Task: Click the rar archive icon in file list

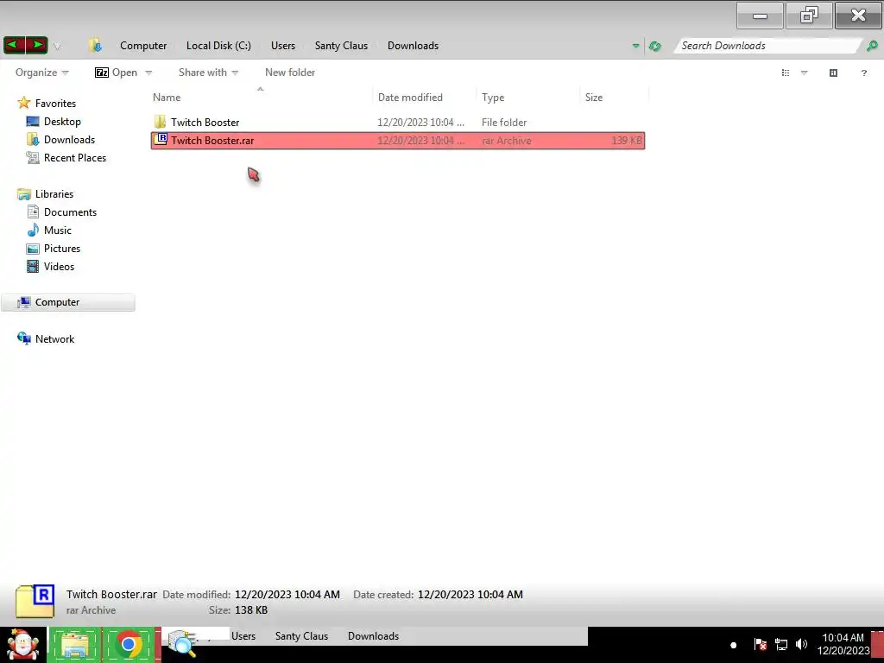Action: pyautogui.click(x=161, y=140)
